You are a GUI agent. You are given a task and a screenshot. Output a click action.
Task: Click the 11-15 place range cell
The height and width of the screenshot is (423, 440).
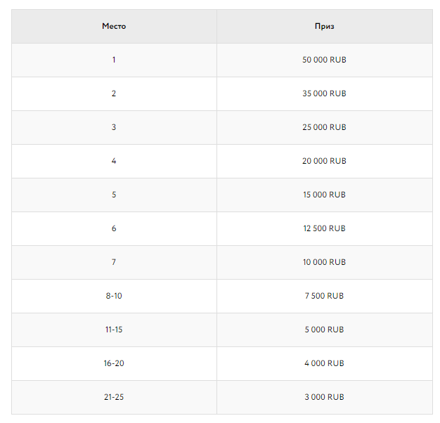point(114,330)
